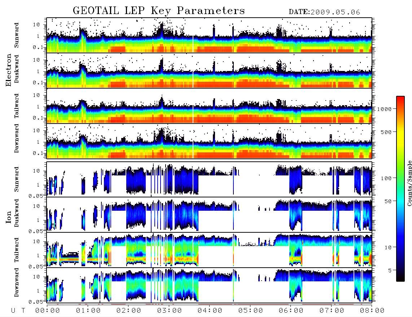This screenshot has height=317, width=412.
Task: Click the Electron Tailward spectrogram panel
Action: point(209,106)
